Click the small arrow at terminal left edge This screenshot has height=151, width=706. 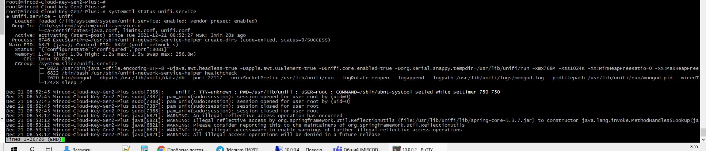coord(2,119)
